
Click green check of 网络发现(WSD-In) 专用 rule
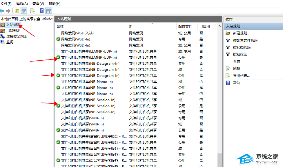coord(58,39)
